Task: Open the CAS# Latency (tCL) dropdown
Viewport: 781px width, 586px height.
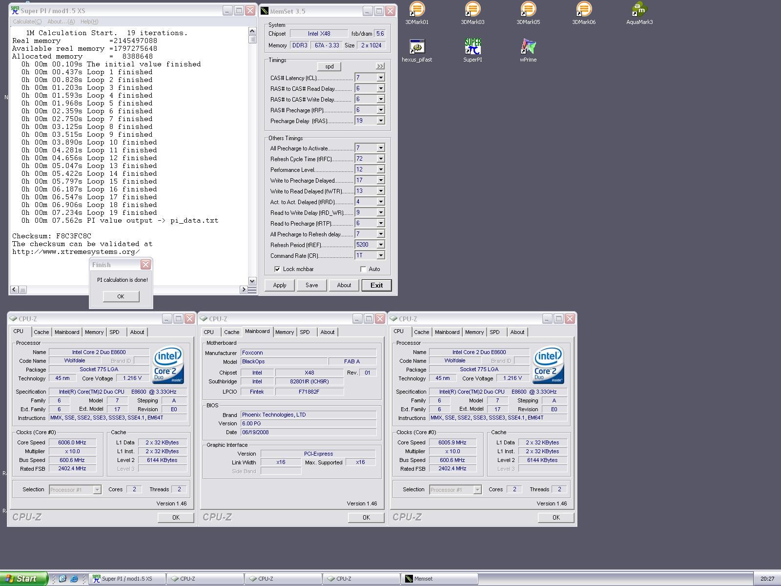Action: [x=380, y=78]
